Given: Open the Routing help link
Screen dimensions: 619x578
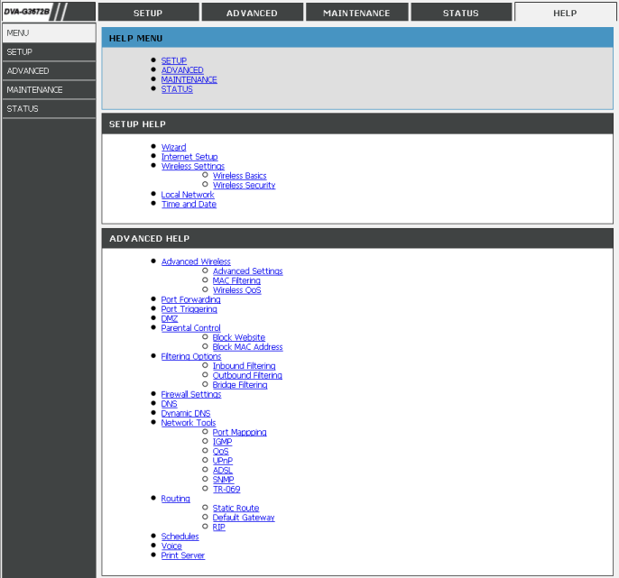Looking at the screenshot, I should click(175, 499).
